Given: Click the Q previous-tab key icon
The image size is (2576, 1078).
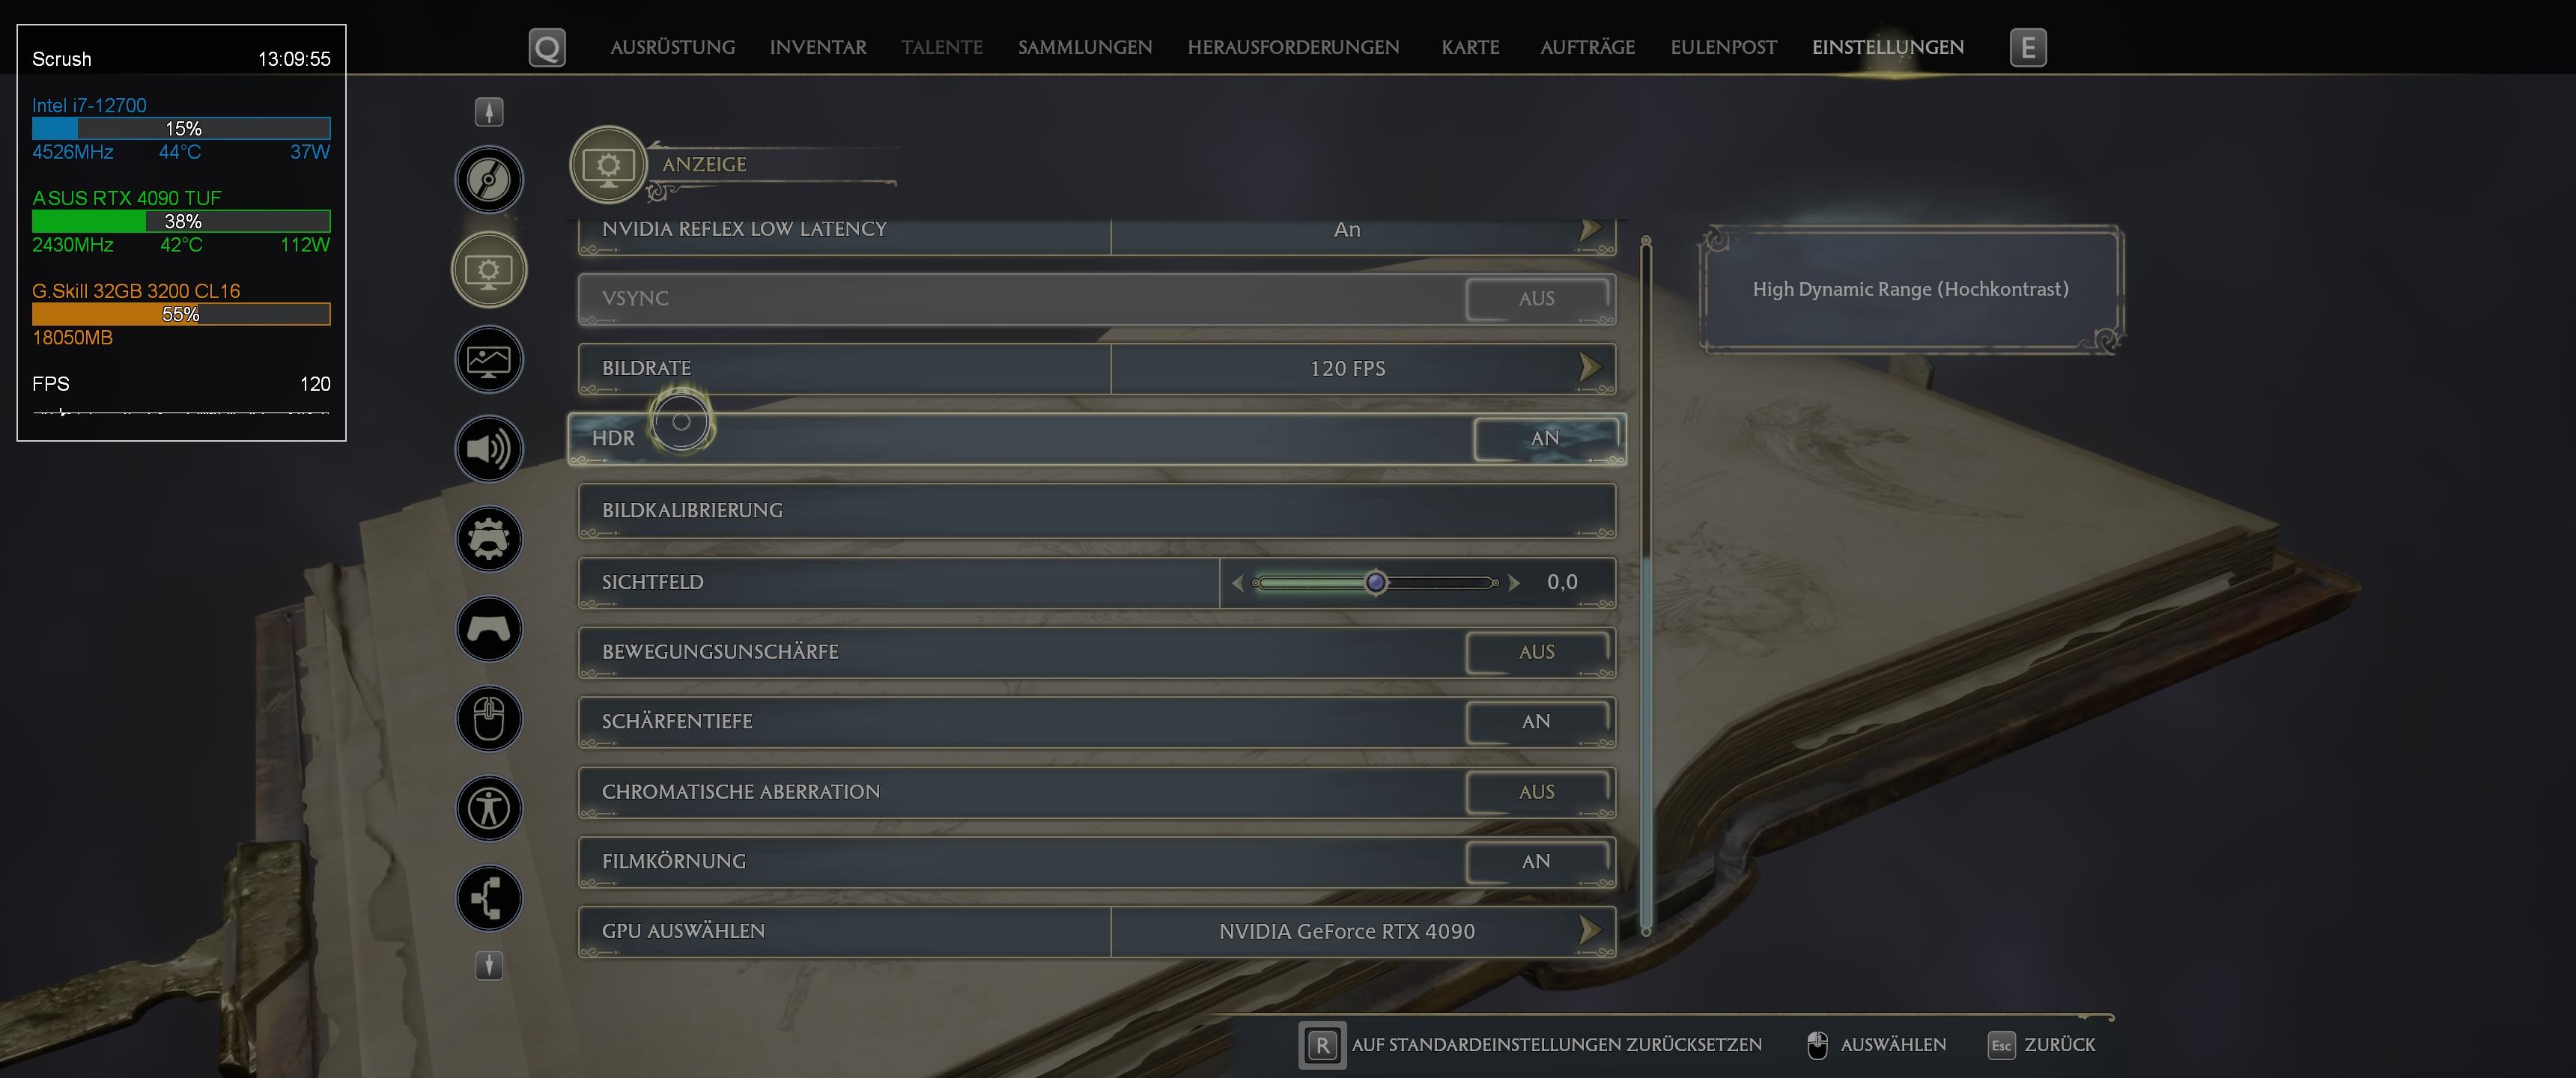Looking at the screenshot, I should [x=547, y=47].
